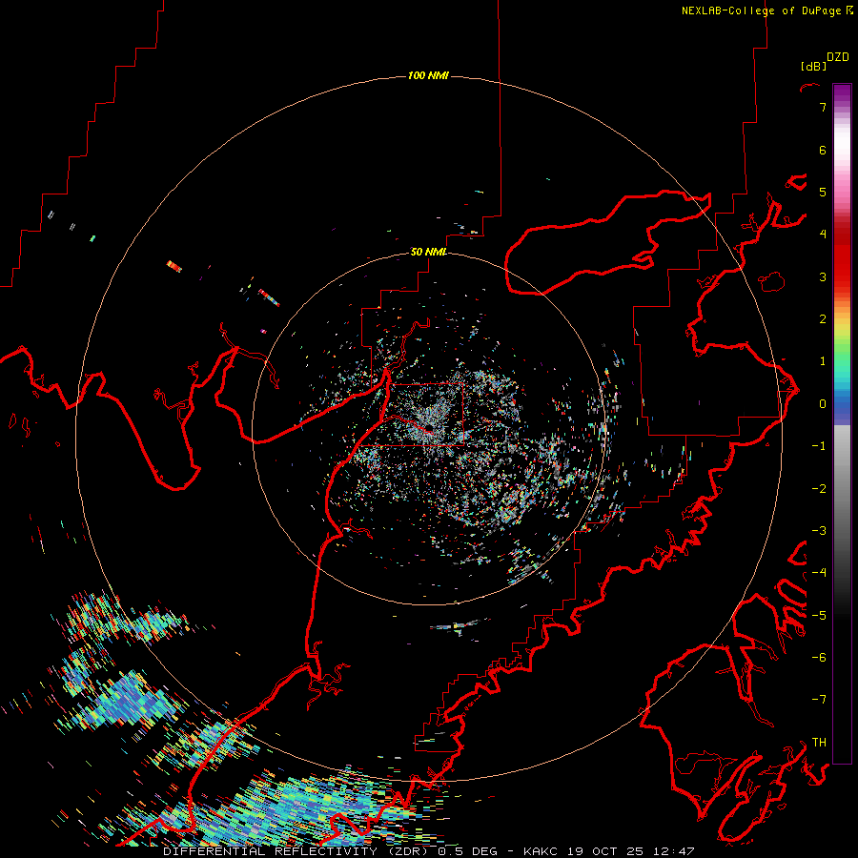The width and height of the screenshot is (858, 858).
Task: Click the NEXLAB-College of DuPage label
Action: pos(764,10)
